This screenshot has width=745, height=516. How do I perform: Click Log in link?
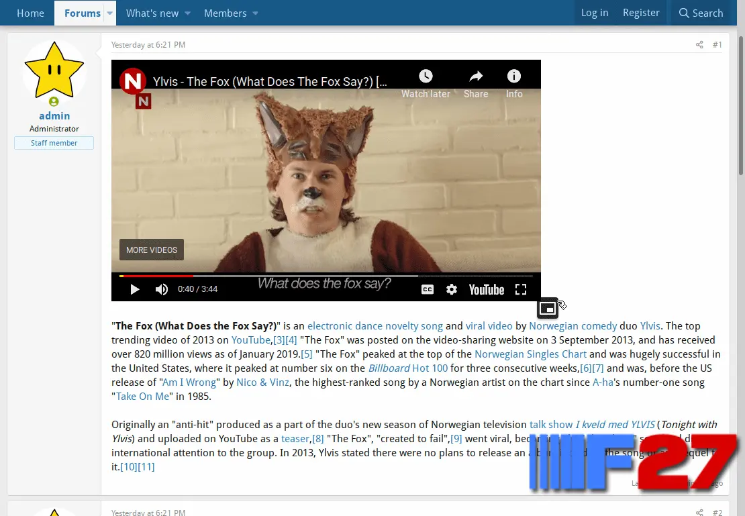point(595,13)
